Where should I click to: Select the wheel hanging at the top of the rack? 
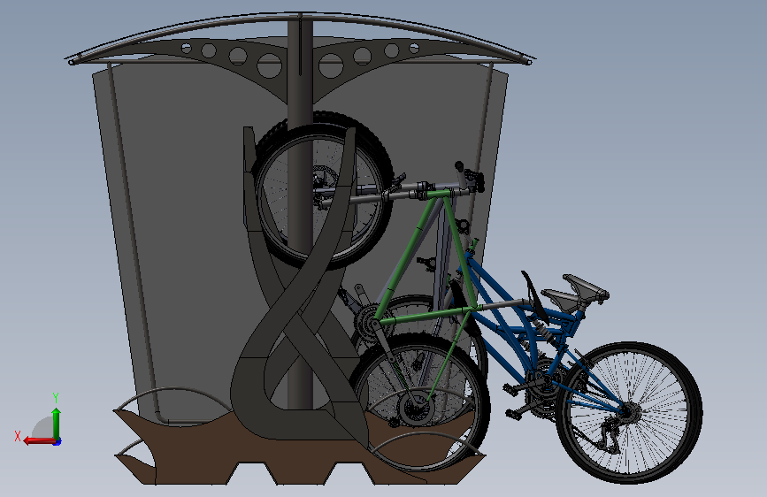[x=323, y=190]
